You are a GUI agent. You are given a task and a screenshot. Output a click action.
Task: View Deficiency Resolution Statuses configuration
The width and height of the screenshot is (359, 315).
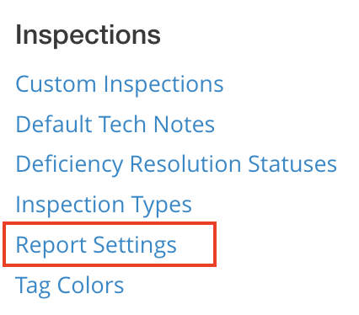176,164
